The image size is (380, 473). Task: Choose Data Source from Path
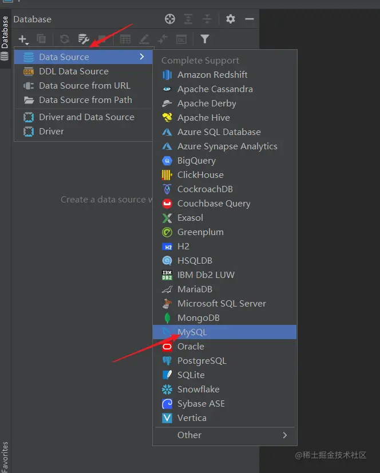[x=84, y=100]
